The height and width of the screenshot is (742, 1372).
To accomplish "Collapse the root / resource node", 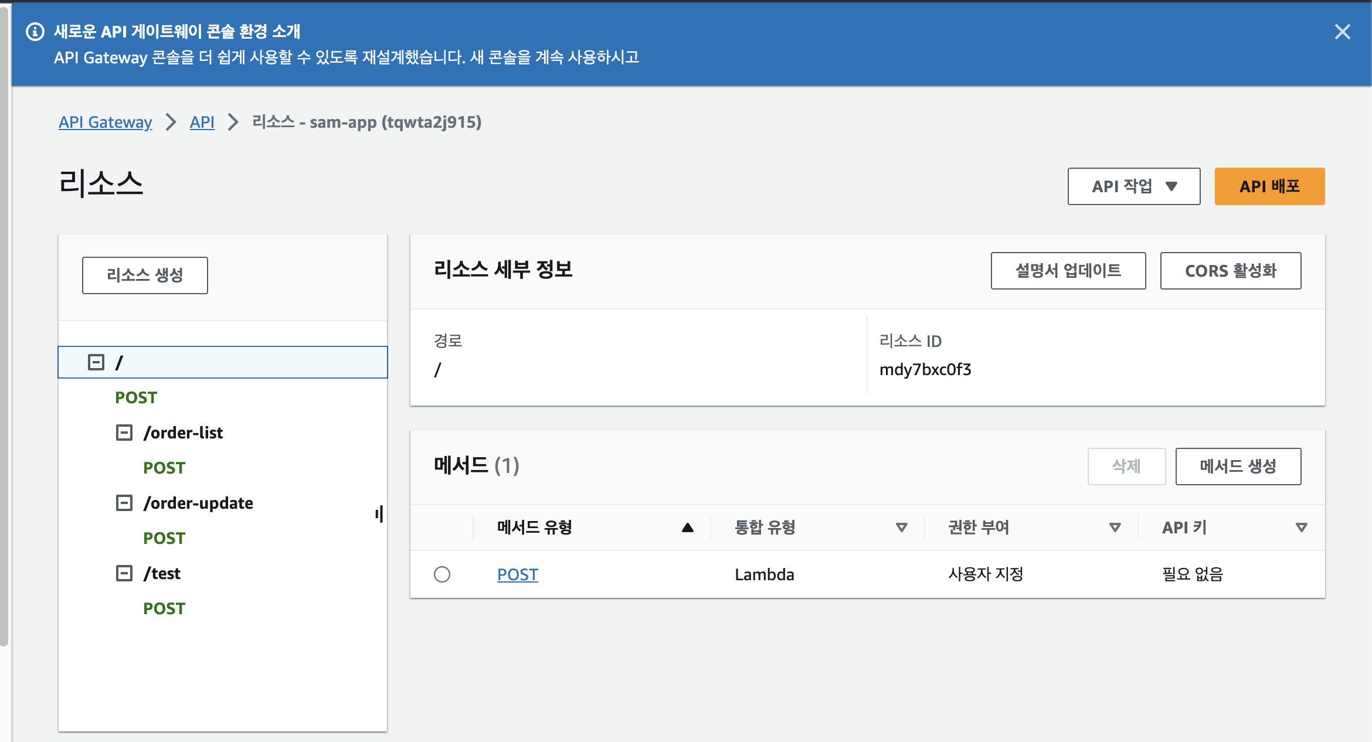I will [x=96, y=362].
